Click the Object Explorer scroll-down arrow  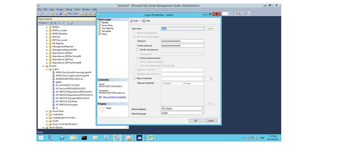point(127,127)
